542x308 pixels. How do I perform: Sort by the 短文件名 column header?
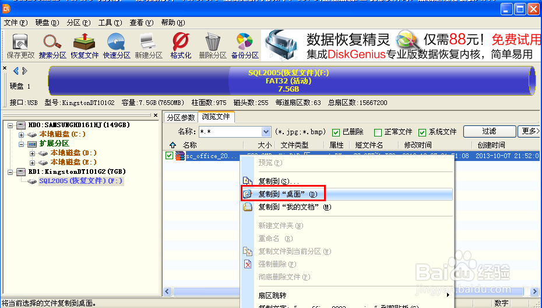(x=369, y=145)
